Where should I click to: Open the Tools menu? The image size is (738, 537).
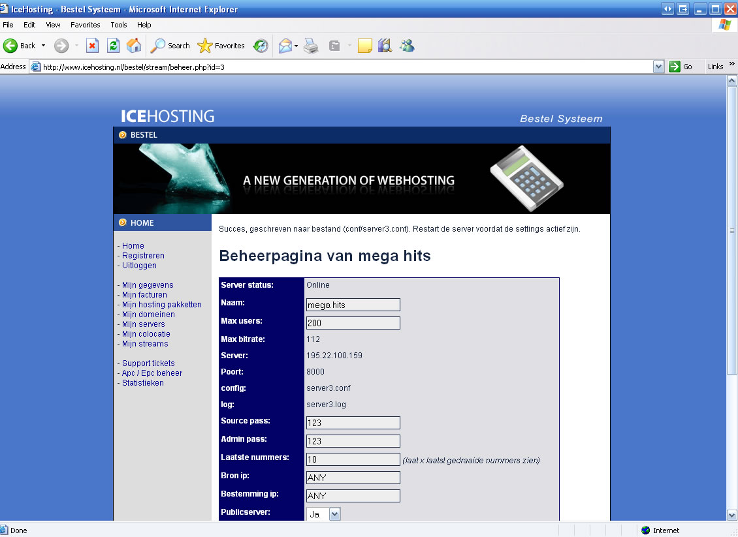tap(119, 25)
